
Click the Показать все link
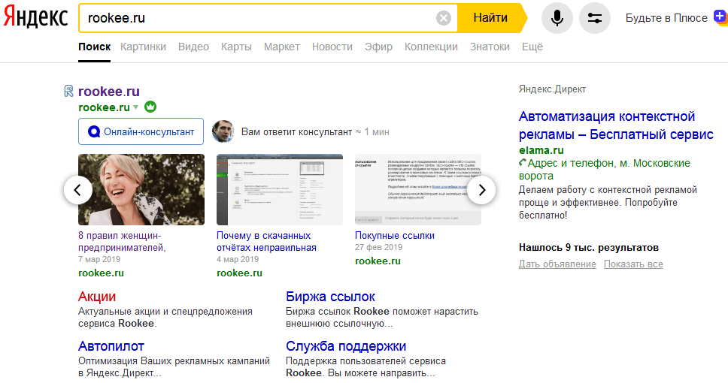point(633,264)
